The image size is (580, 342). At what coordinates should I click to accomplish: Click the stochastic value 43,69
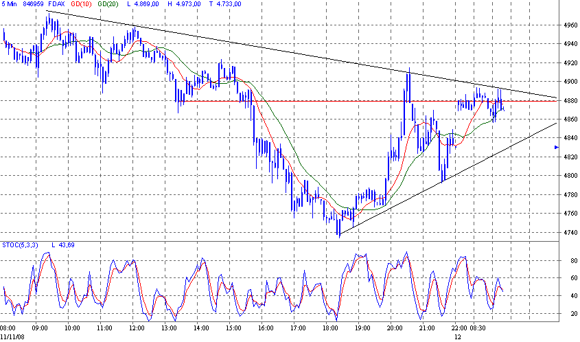(67, 245)
